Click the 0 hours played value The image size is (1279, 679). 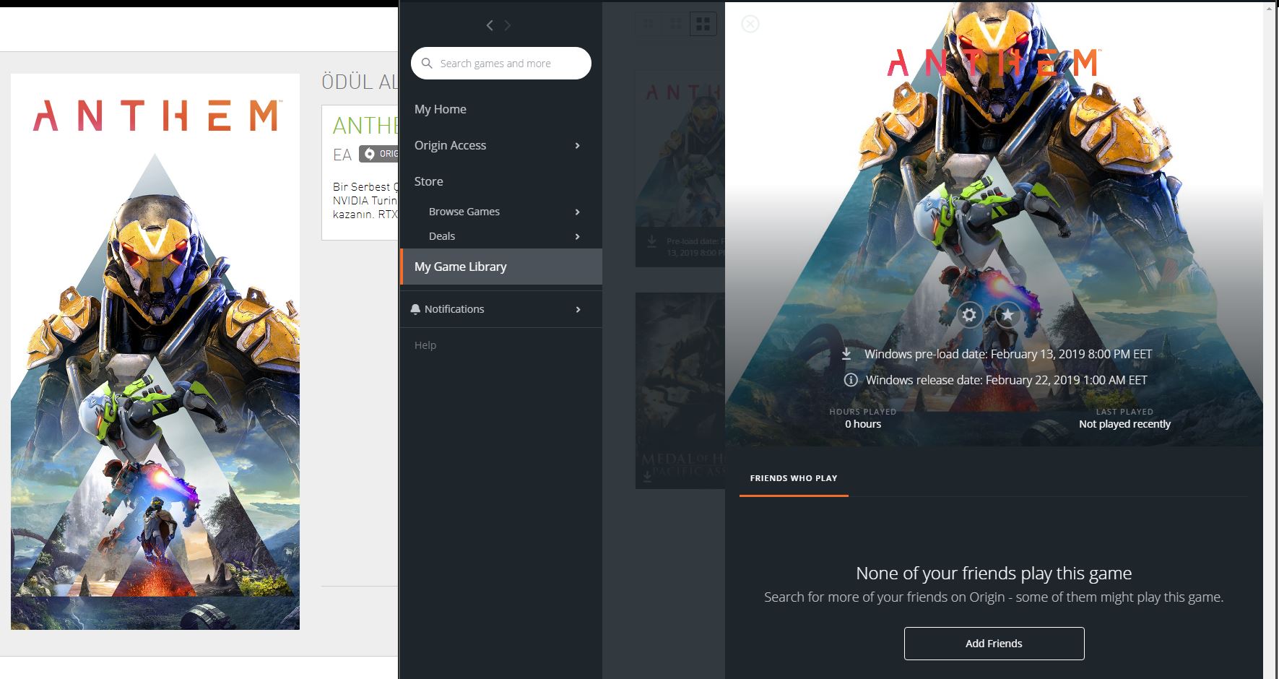pos(863,424)
